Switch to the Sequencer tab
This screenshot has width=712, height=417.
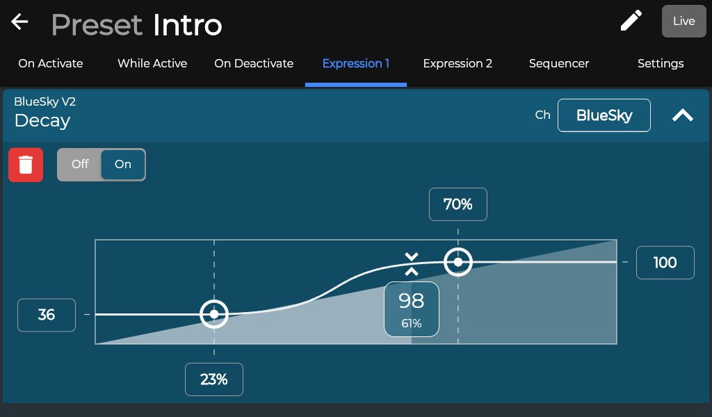point(559,63)
